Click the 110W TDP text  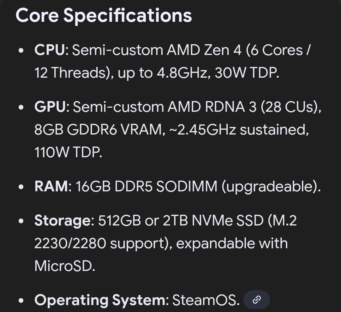pos(68,153)
